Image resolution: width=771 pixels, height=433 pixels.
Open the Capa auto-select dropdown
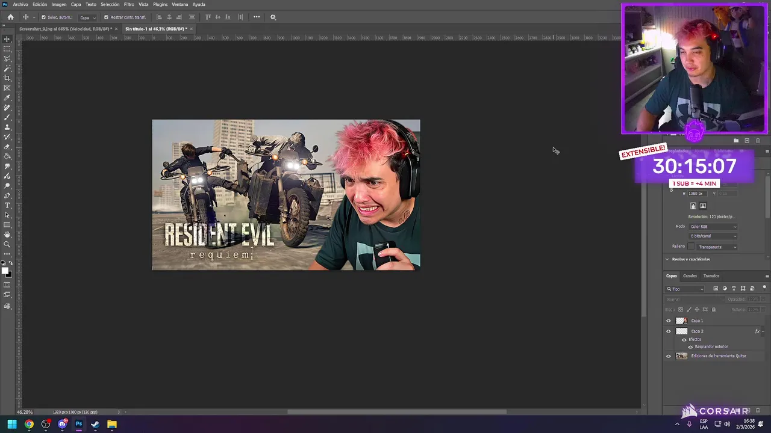tap(88, 17)
